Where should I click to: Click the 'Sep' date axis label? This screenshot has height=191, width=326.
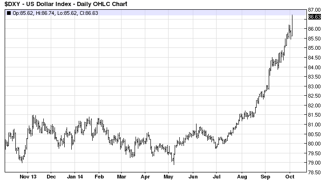(x=265, y=177)
